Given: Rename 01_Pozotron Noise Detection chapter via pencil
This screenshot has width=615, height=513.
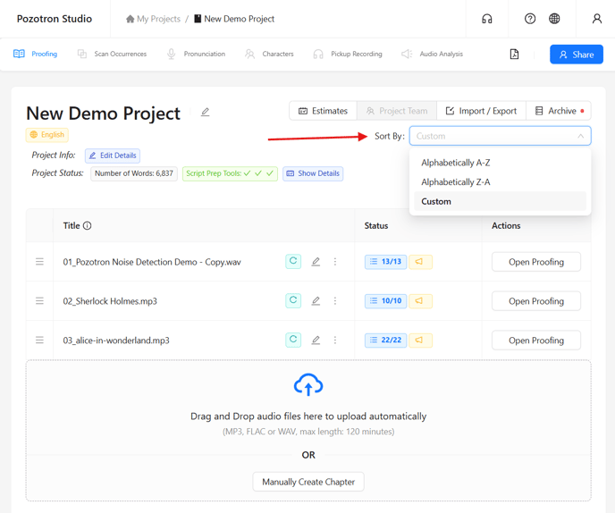Looking at the screenshot, I should click(316, 262).
